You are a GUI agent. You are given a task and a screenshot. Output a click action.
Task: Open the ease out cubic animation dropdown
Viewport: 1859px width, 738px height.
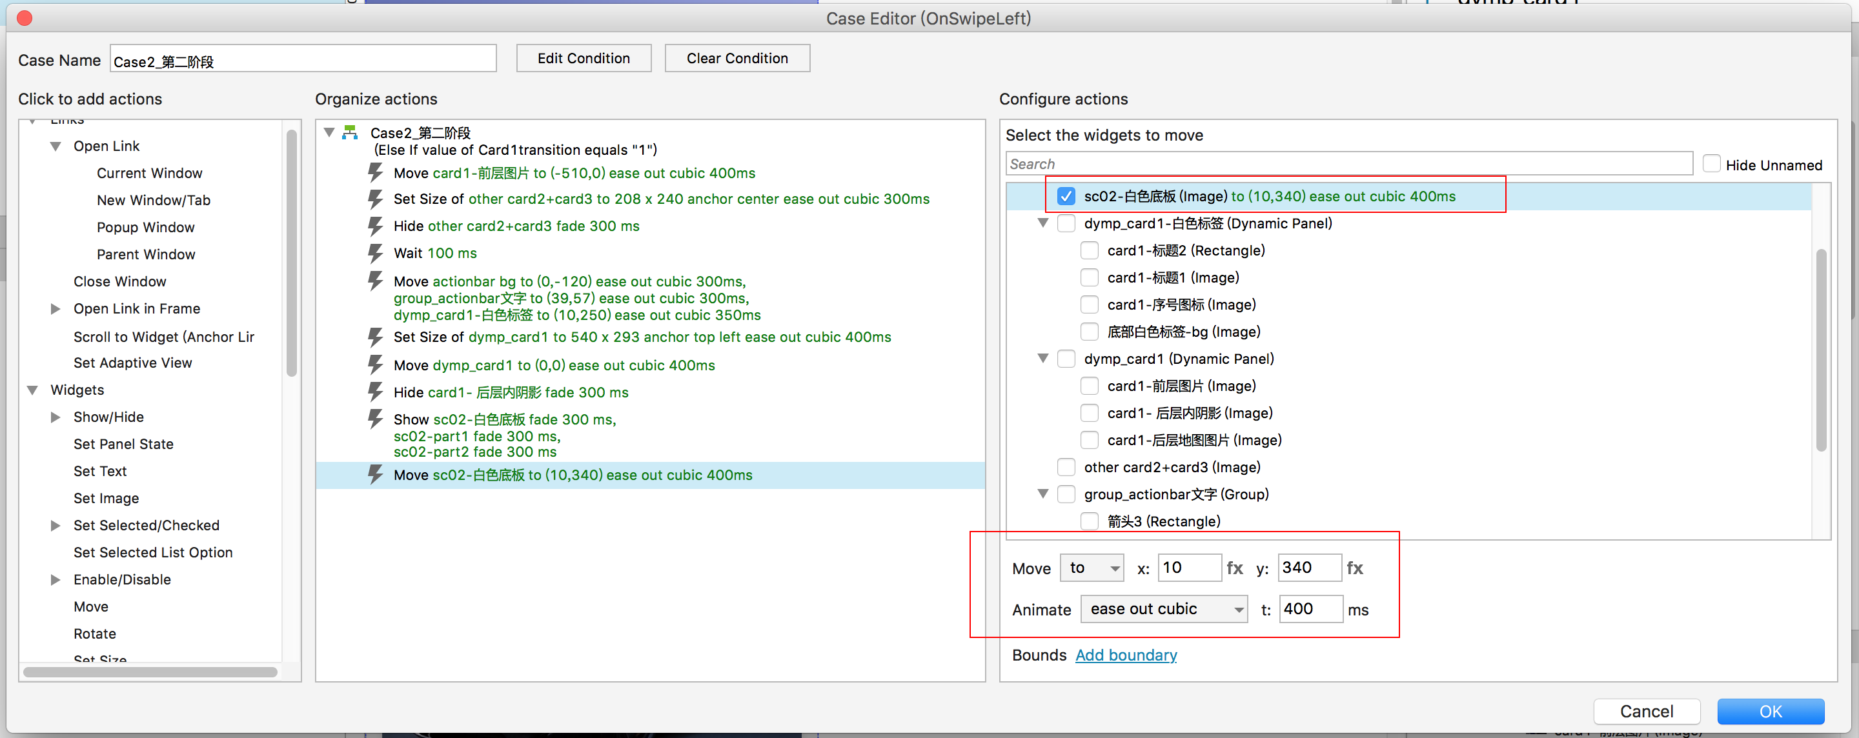pos(1163,609)
